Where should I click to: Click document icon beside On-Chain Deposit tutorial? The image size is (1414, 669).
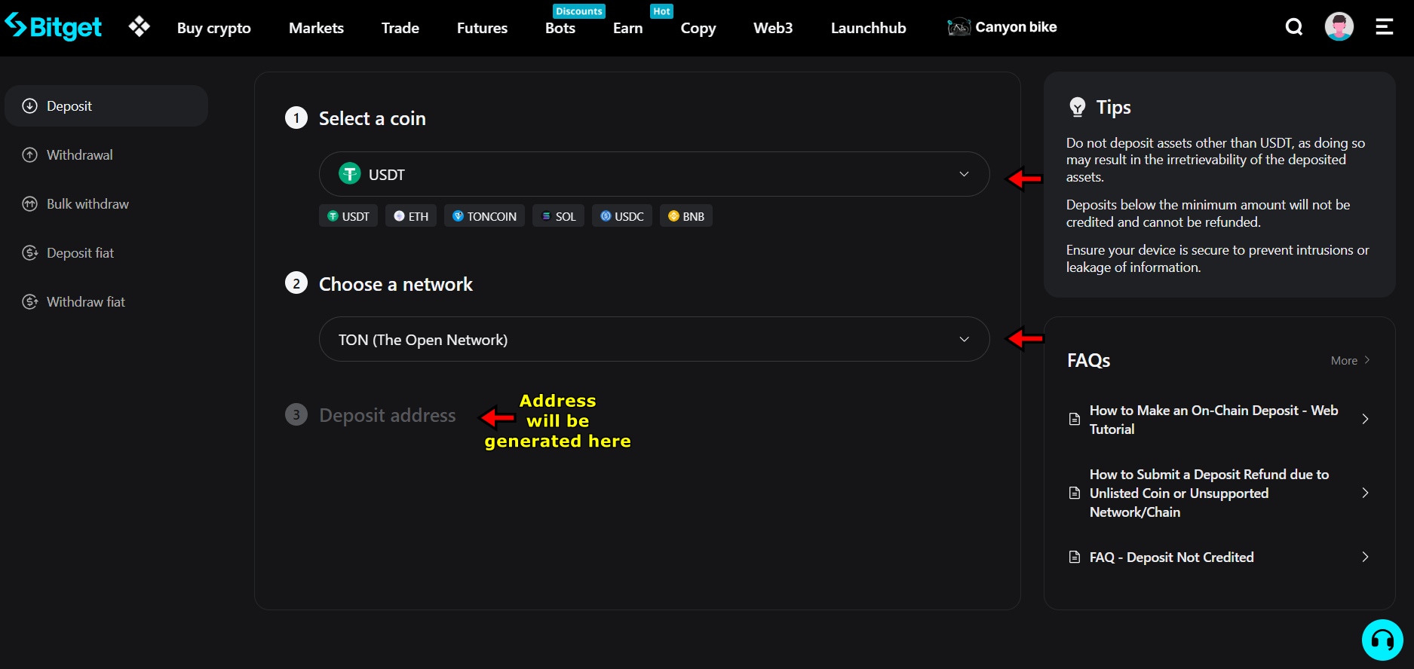[1075, 420]
